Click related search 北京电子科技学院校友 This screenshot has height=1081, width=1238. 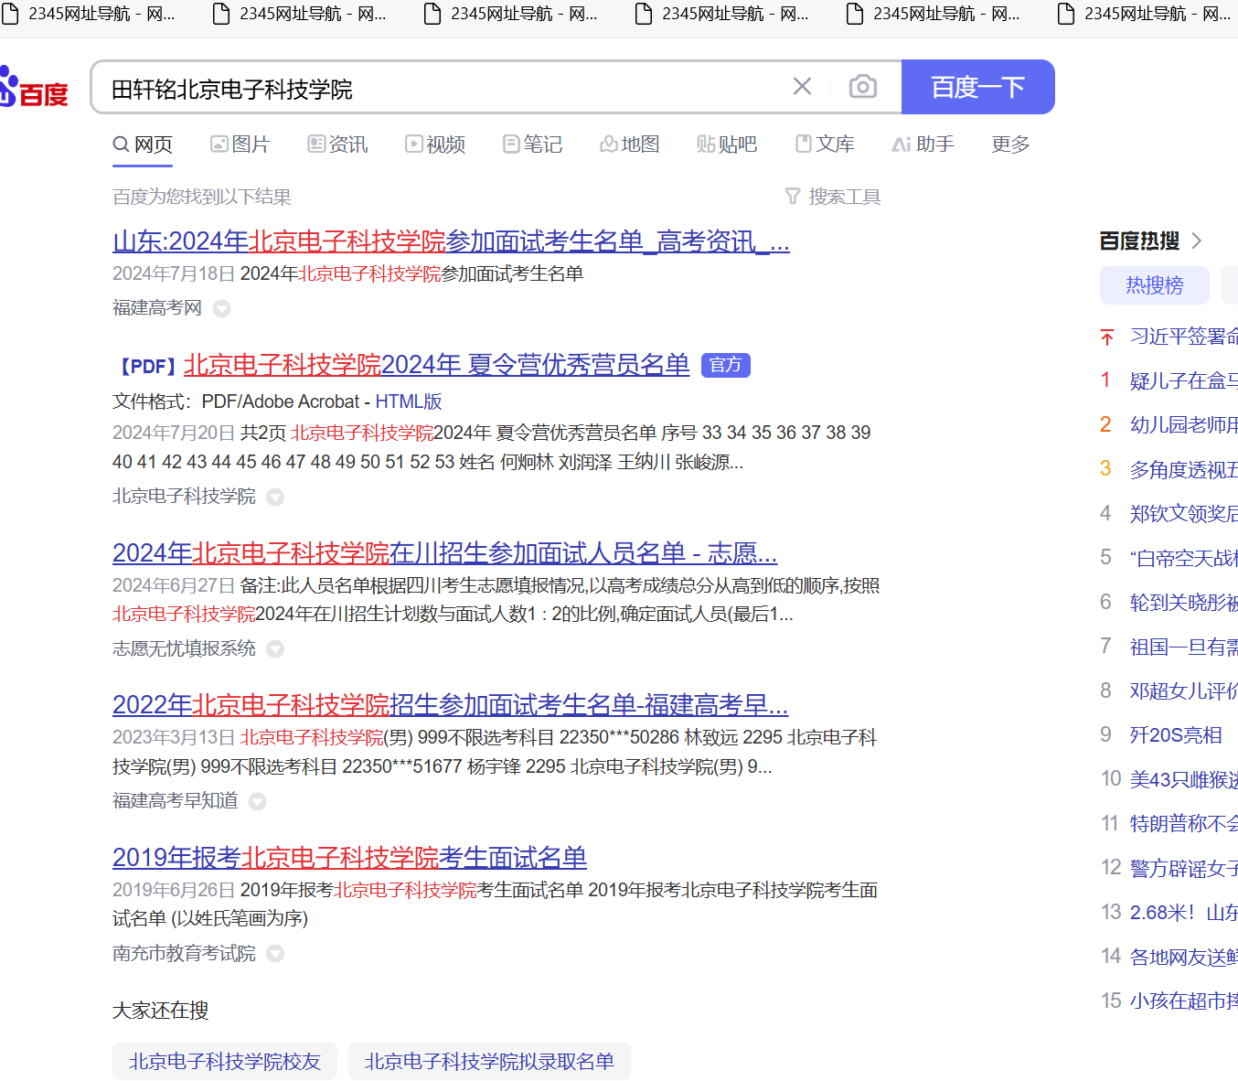[x=225, y=1061]
